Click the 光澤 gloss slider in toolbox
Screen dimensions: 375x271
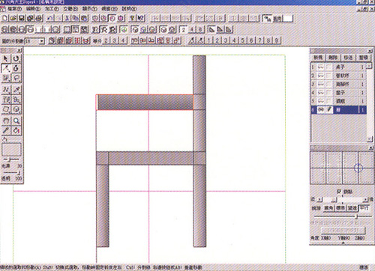click(x=10, y=159)
